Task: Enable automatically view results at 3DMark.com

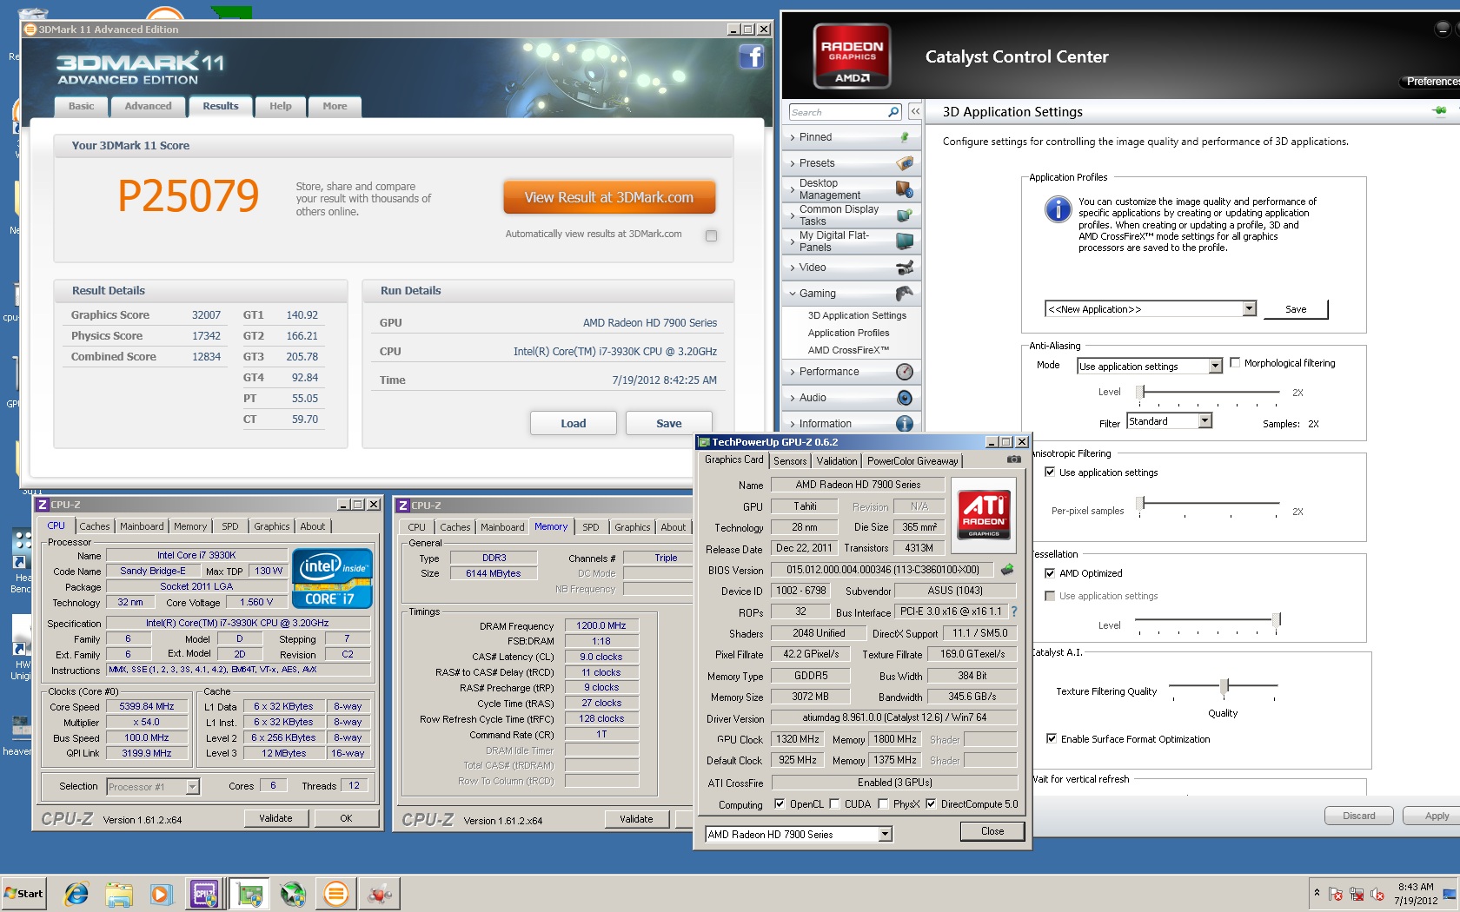Action: pyautogui.click(x=712, y=235)
